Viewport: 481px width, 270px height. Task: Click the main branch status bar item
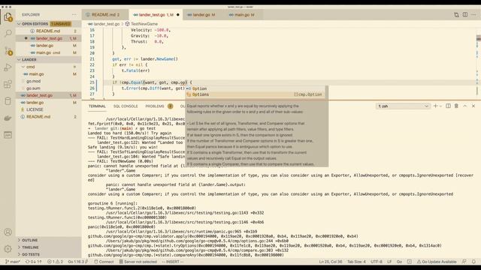pos(13,262)
